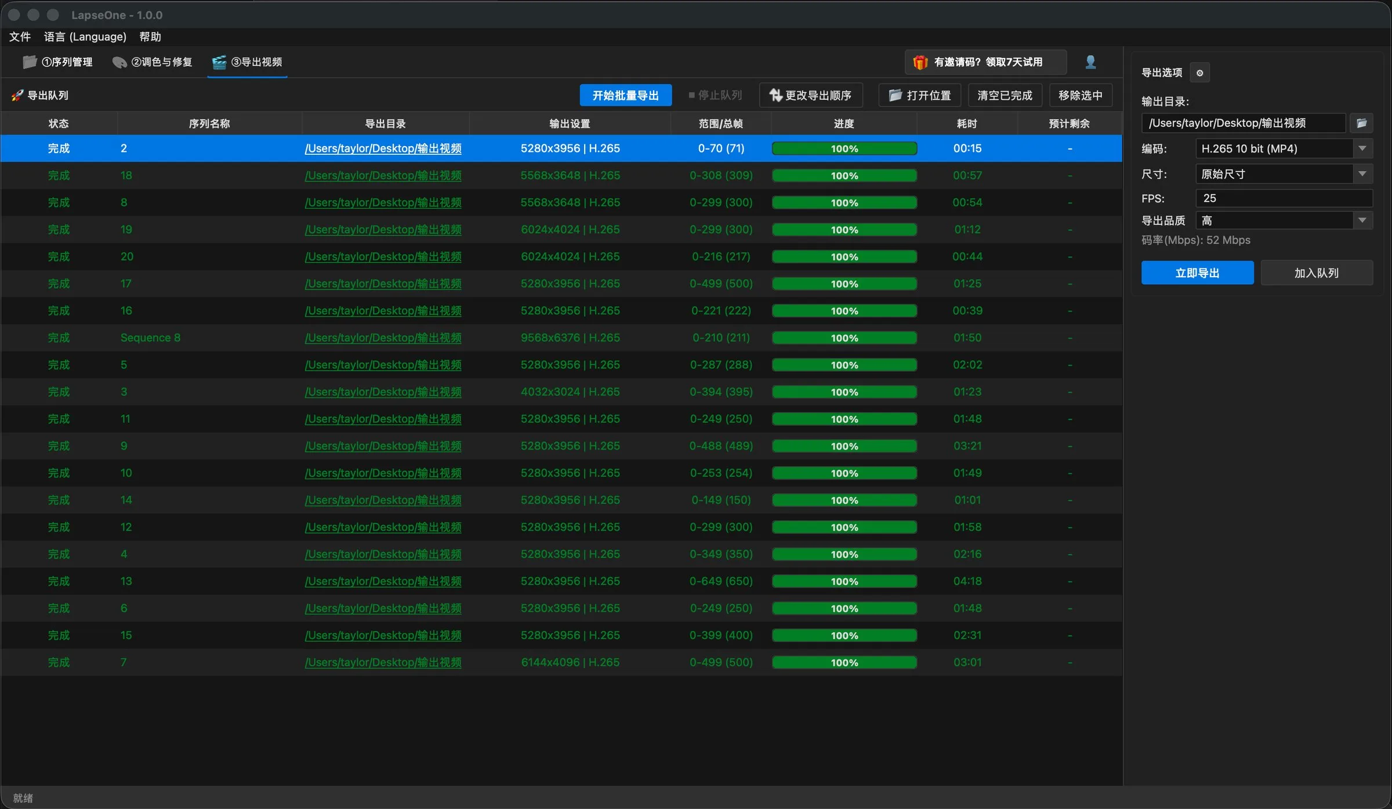Click cell 0-649 (650) frame range
1392x809 pixels.
click(721, 581)
